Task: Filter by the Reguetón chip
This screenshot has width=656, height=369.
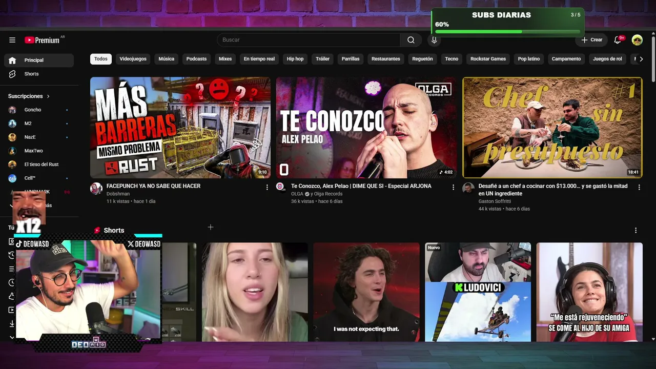Action: (x=423, y=59)
